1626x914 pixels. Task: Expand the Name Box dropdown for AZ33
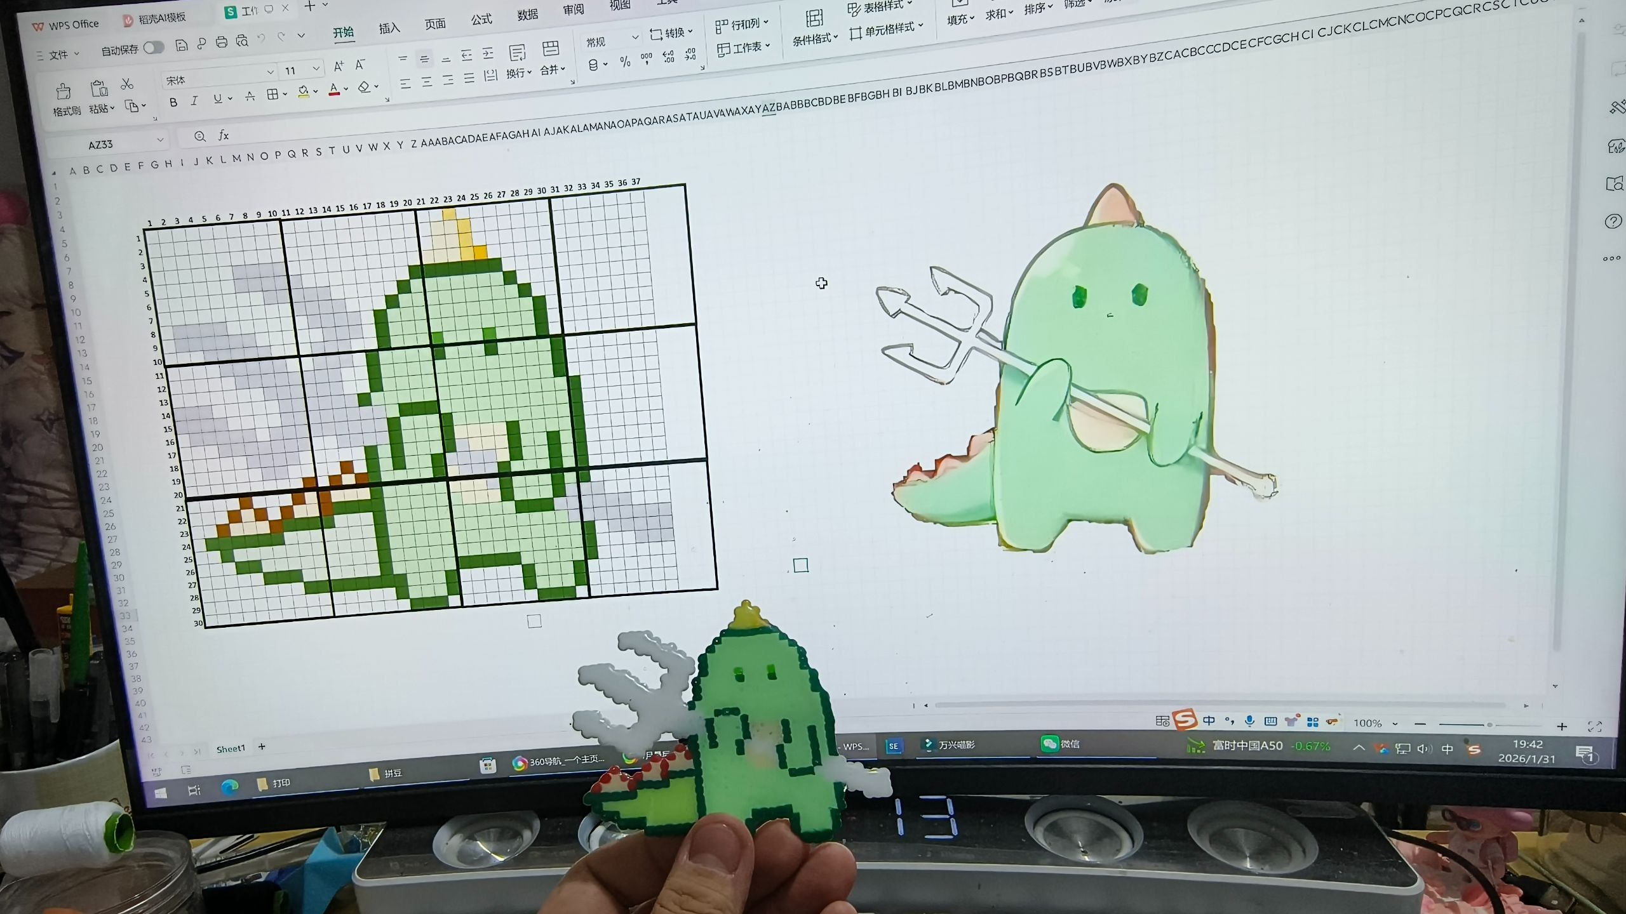pyautogui.click(x=160, y=140)
